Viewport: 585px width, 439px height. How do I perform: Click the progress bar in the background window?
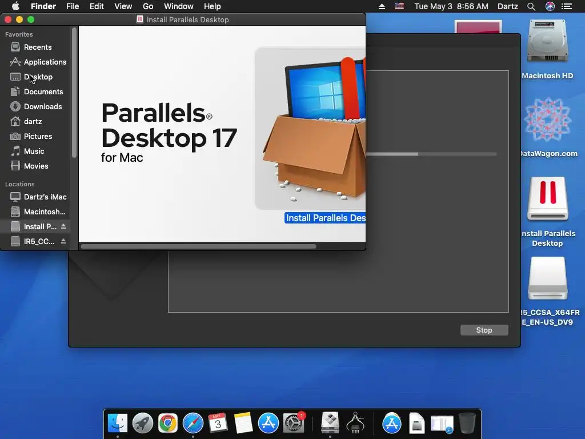(x=431, y=154)
